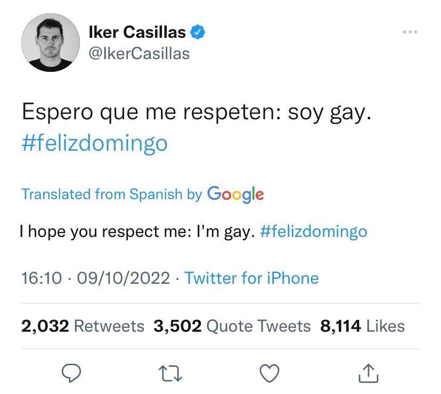Image resolution: width=441 pixels, height=394 pixels.
Task: Click the Iker Casillas display name
Action: (137, 33)
